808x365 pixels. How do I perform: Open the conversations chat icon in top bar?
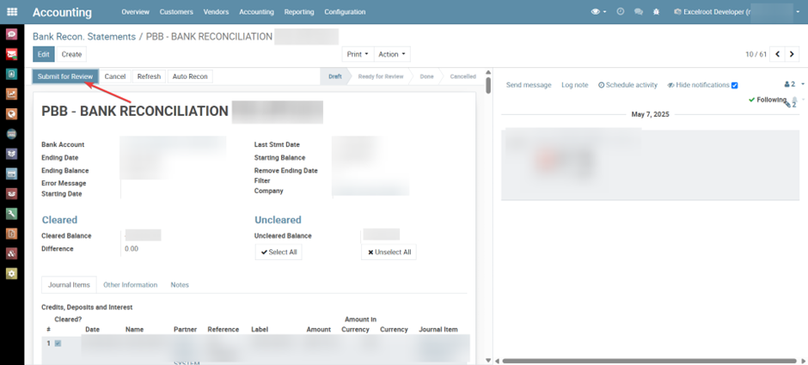[x=639, y=12]
